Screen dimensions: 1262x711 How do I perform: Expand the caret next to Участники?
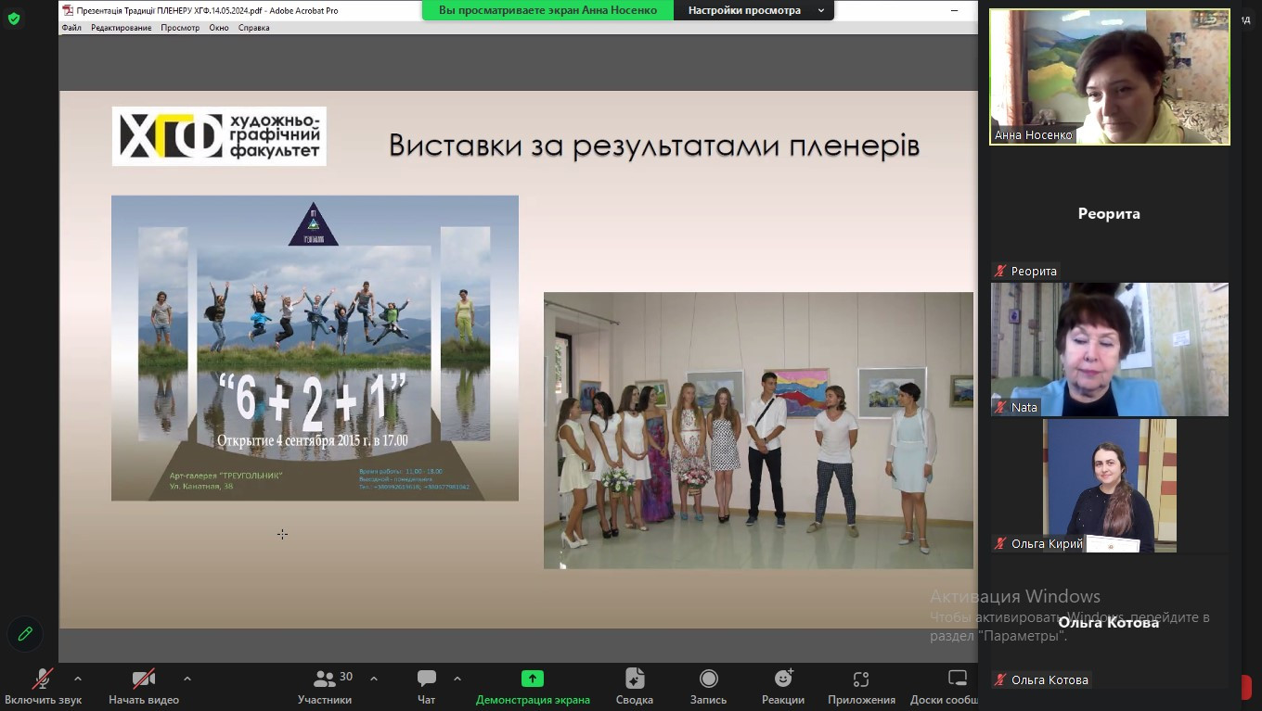click(x=374, y=679)
